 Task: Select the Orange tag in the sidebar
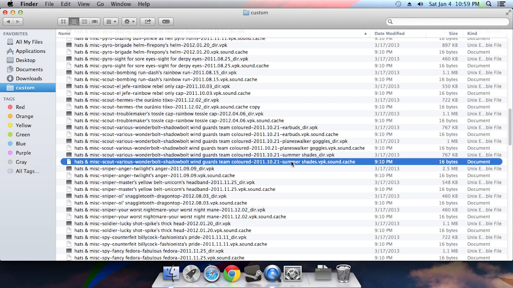coord(24,116)
